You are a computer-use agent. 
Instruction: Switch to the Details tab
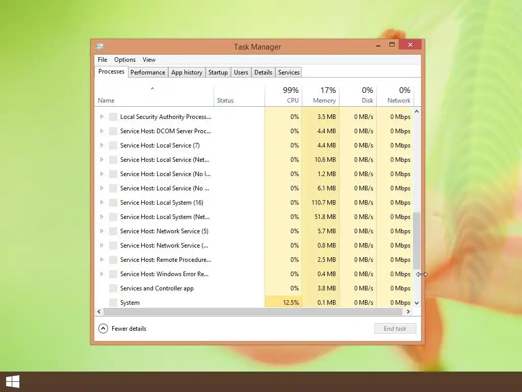[263, 72]
